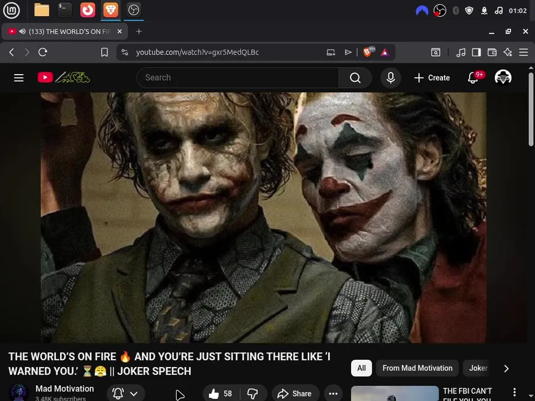Like the video with 58 likes
Viewport: 535px width, 401px height.
coord(221,394)
